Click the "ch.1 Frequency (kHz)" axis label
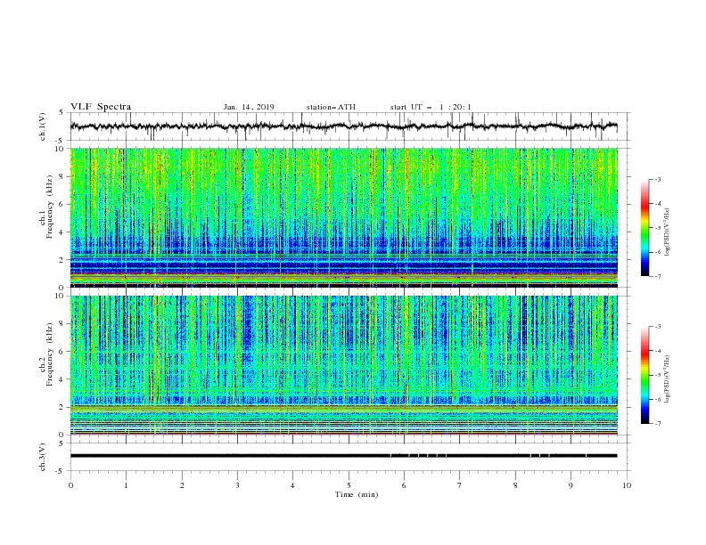Screen dimensions: 706x545 coord(46,206)
